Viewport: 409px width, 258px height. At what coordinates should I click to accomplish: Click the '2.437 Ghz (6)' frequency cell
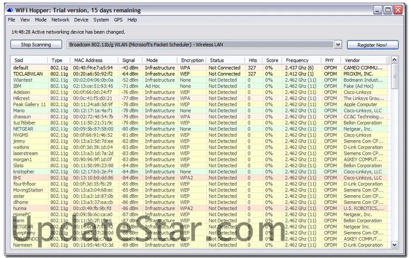(299, 68)
